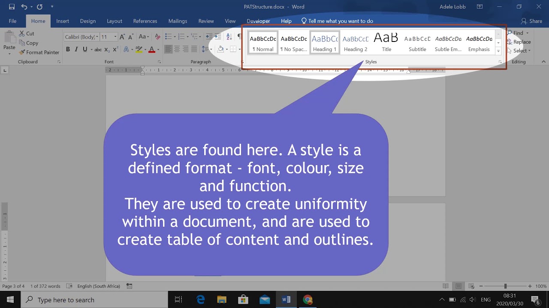Apply the Title style
Image resolution: width=549 pixels, height=308 pixels.
[x=386, y=42]
